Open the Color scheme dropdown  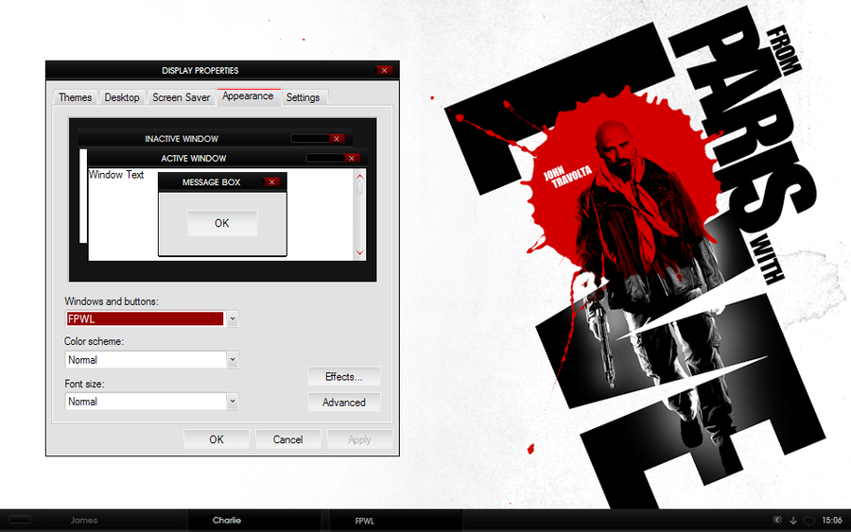coord(233,359)
